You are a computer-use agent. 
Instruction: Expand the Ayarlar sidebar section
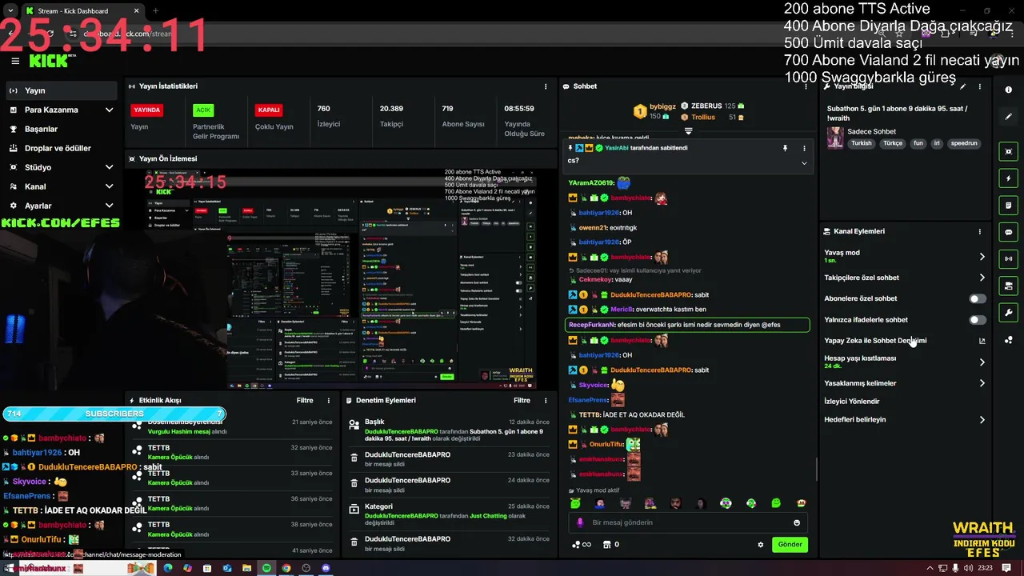click(x=62, y=206)
